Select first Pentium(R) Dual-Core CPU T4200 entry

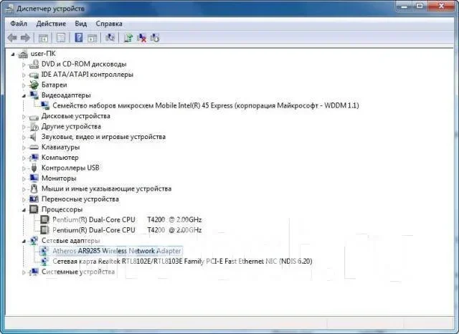pyautogui.click(x=127, y=219)
